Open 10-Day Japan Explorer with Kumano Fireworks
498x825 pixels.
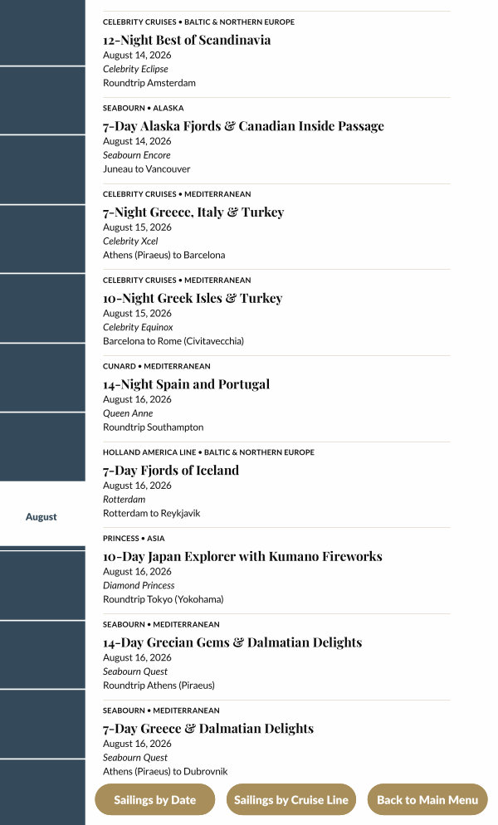click(x=242, y=556)
